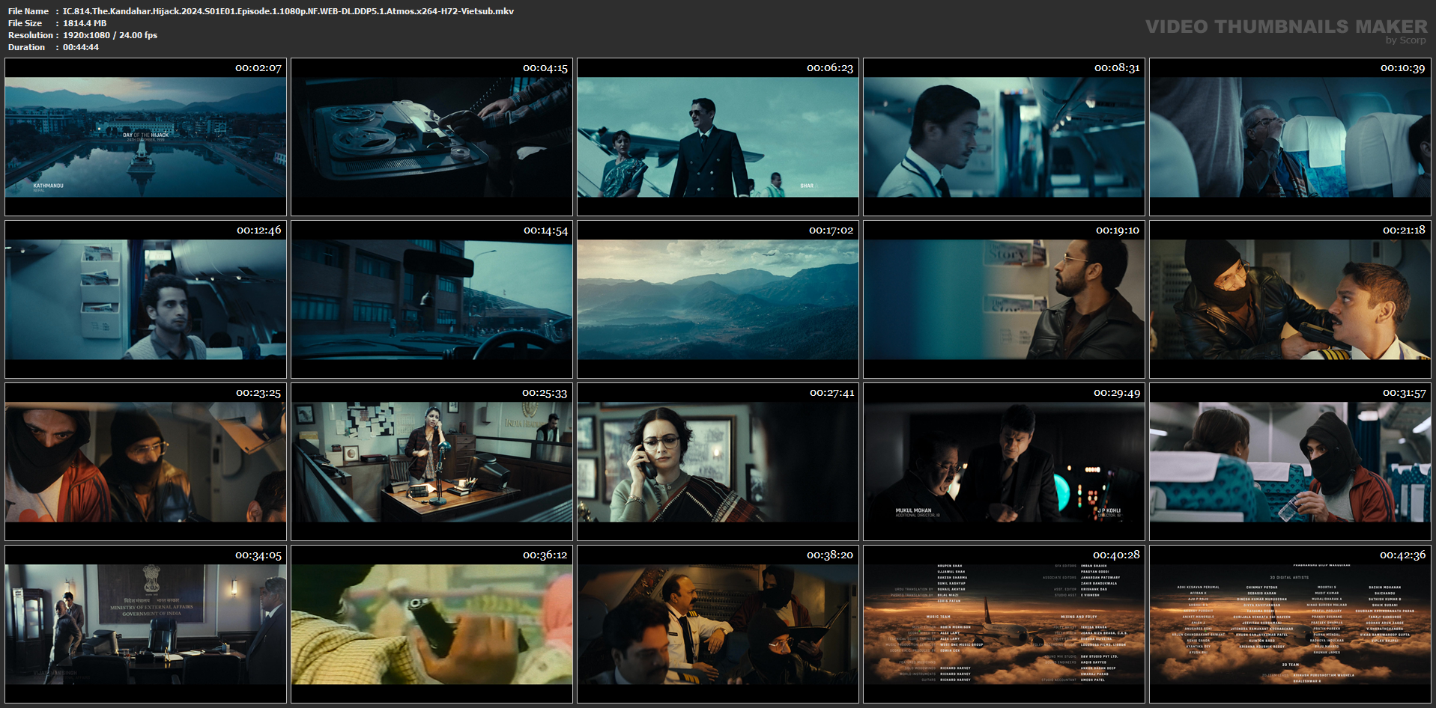Click the resolution value 1920x1080 / 24.00 fps
This screenshot has width=1436, height=708.
110,35
